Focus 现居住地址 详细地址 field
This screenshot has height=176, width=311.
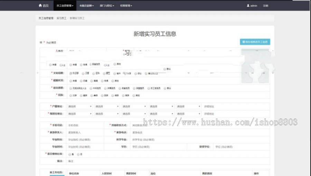[x=236, y=114]
